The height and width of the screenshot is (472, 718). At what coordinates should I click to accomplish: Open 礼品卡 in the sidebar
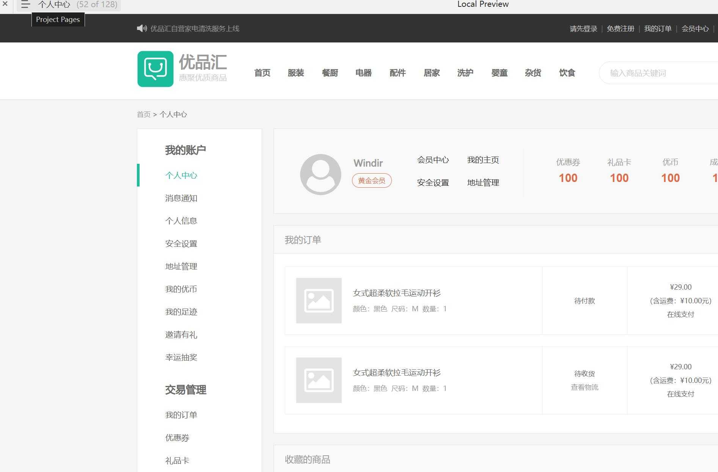pos(177,461)
